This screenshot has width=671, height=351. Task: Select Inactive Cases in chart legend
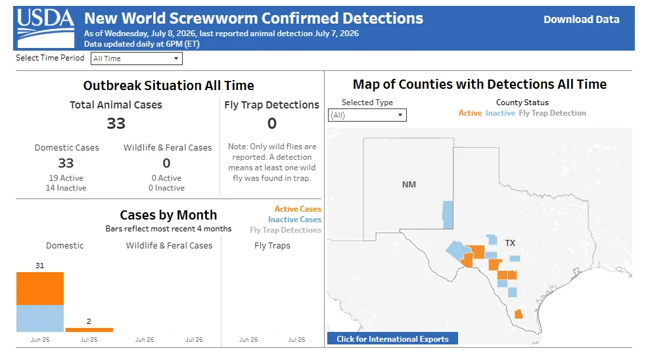click(x=294, y=220)
